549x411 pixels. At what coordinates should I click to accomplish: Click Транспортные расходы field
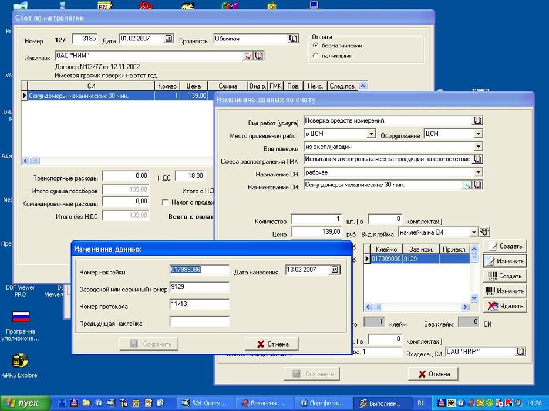click(126, 176)
